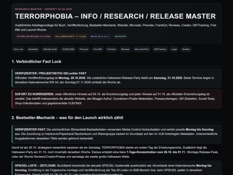Click the 'Ausführliche Arbeitsgrundlage' subtitle text
Viewport: 233px width, 175px height.
[116, 27]
